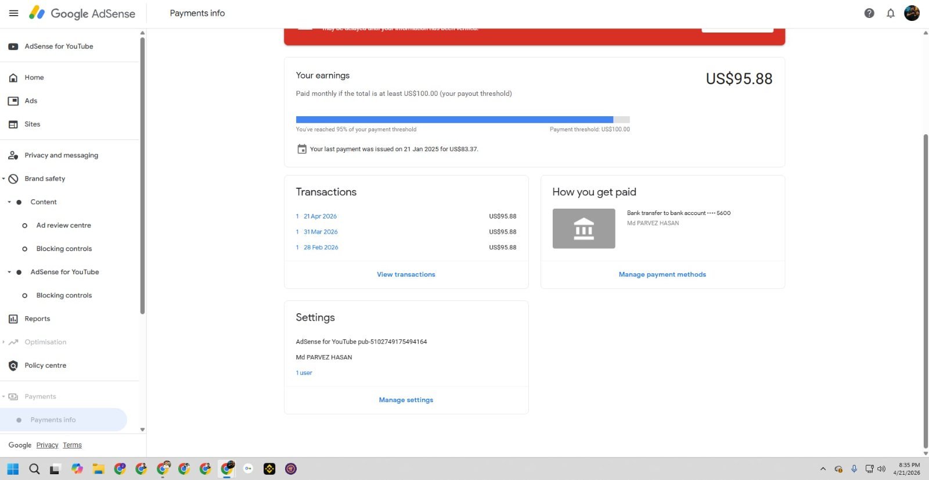Click the Payments money icon

(x=13, y=397)
